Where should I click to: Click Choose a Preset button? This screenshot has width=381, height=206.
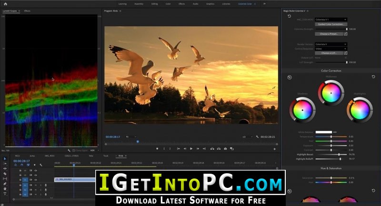pos(329,34)
